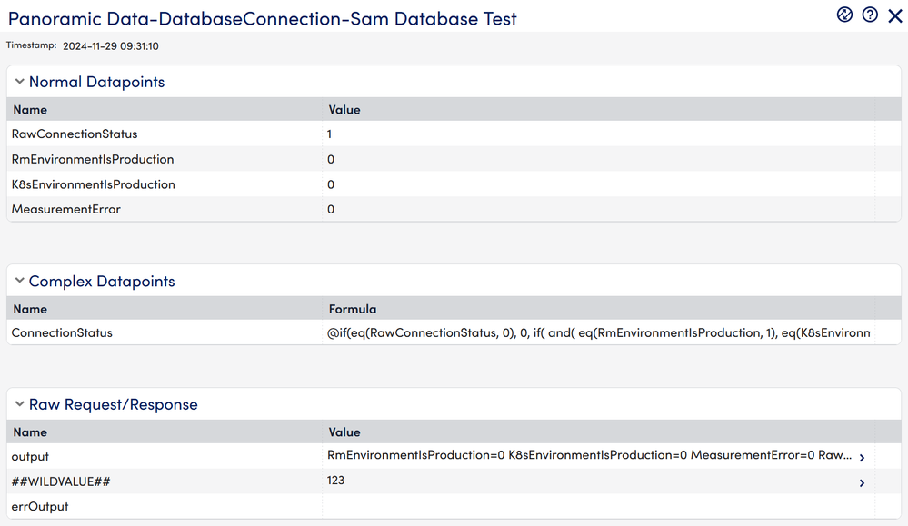Click the errOutput row
Image resolution: width=908 pixels, height=526 pixels.
(40, 507)
